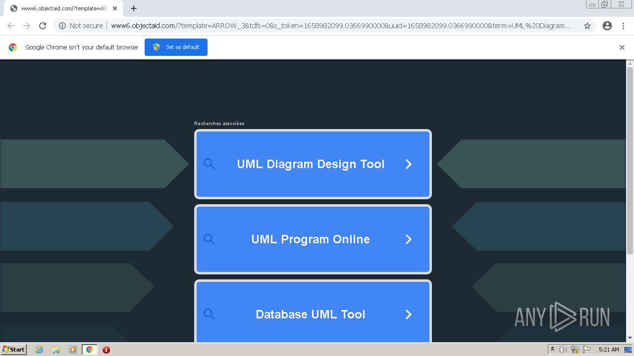The image size is (634, 356).
Task: Click the page scrollbar up arrow
Action: (x=630, y=63)
